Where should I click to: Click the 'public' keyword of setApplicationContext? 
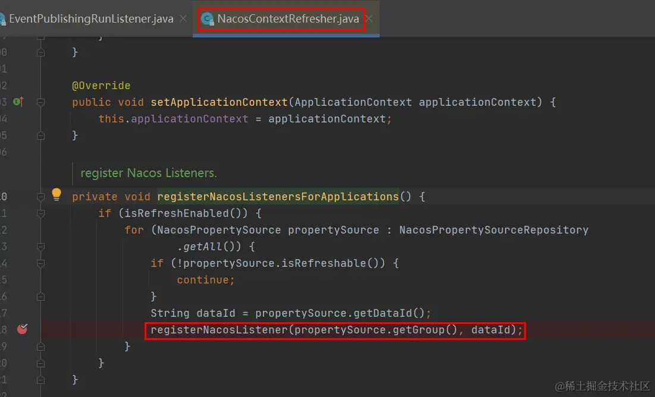click(x=92, y=102)
